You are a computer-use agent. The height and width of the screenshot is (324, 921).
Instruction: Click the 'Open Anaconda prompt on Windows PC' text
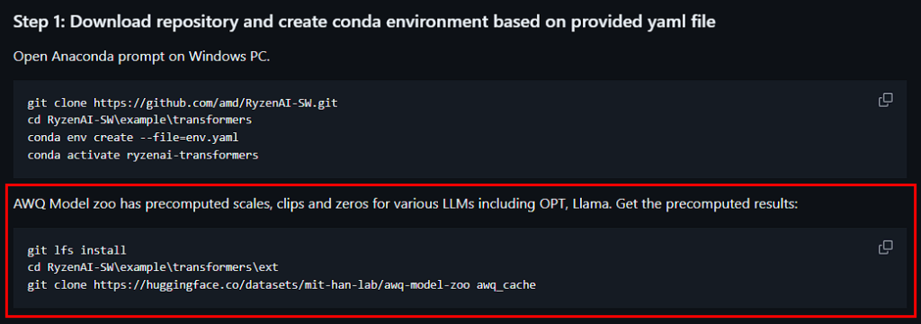pos(141,57)
